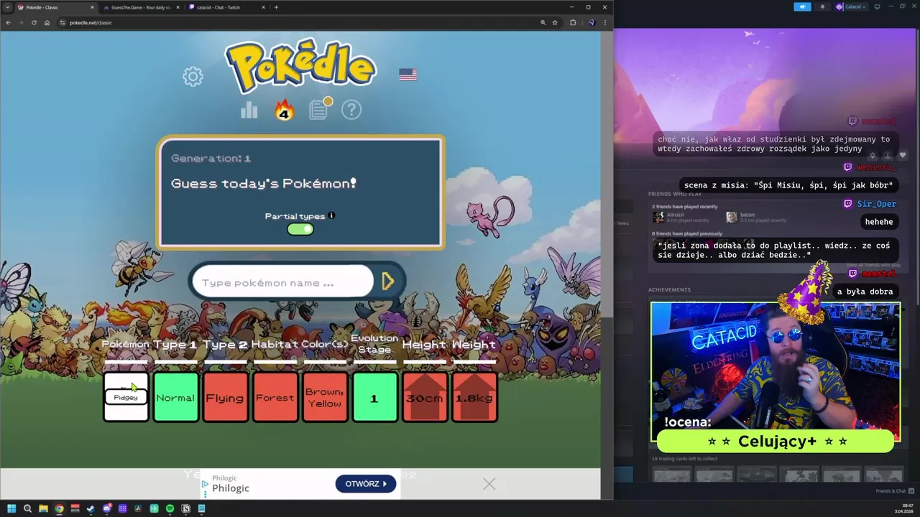Screen dimensions: 920x517
Task: Click the Forest habitat tile
Action: (275, 397)
